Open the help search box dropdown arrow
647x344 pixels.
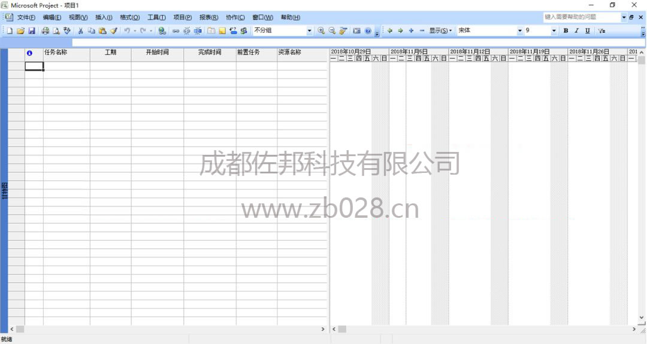click(x=624, y=17)
